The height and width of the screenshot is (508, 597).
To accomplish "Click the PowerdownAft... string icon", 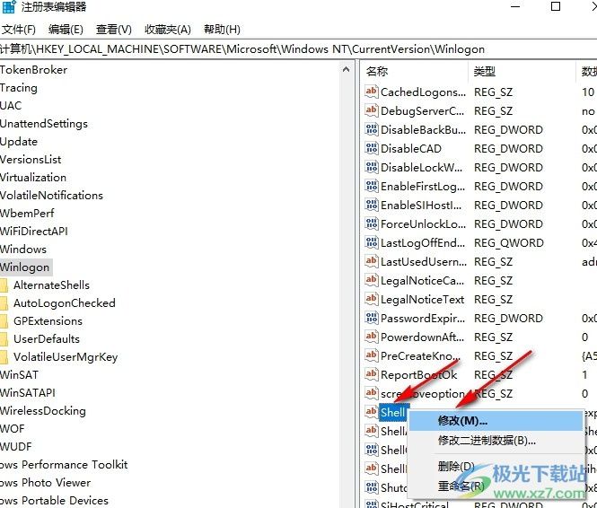I will click(372, 337).
